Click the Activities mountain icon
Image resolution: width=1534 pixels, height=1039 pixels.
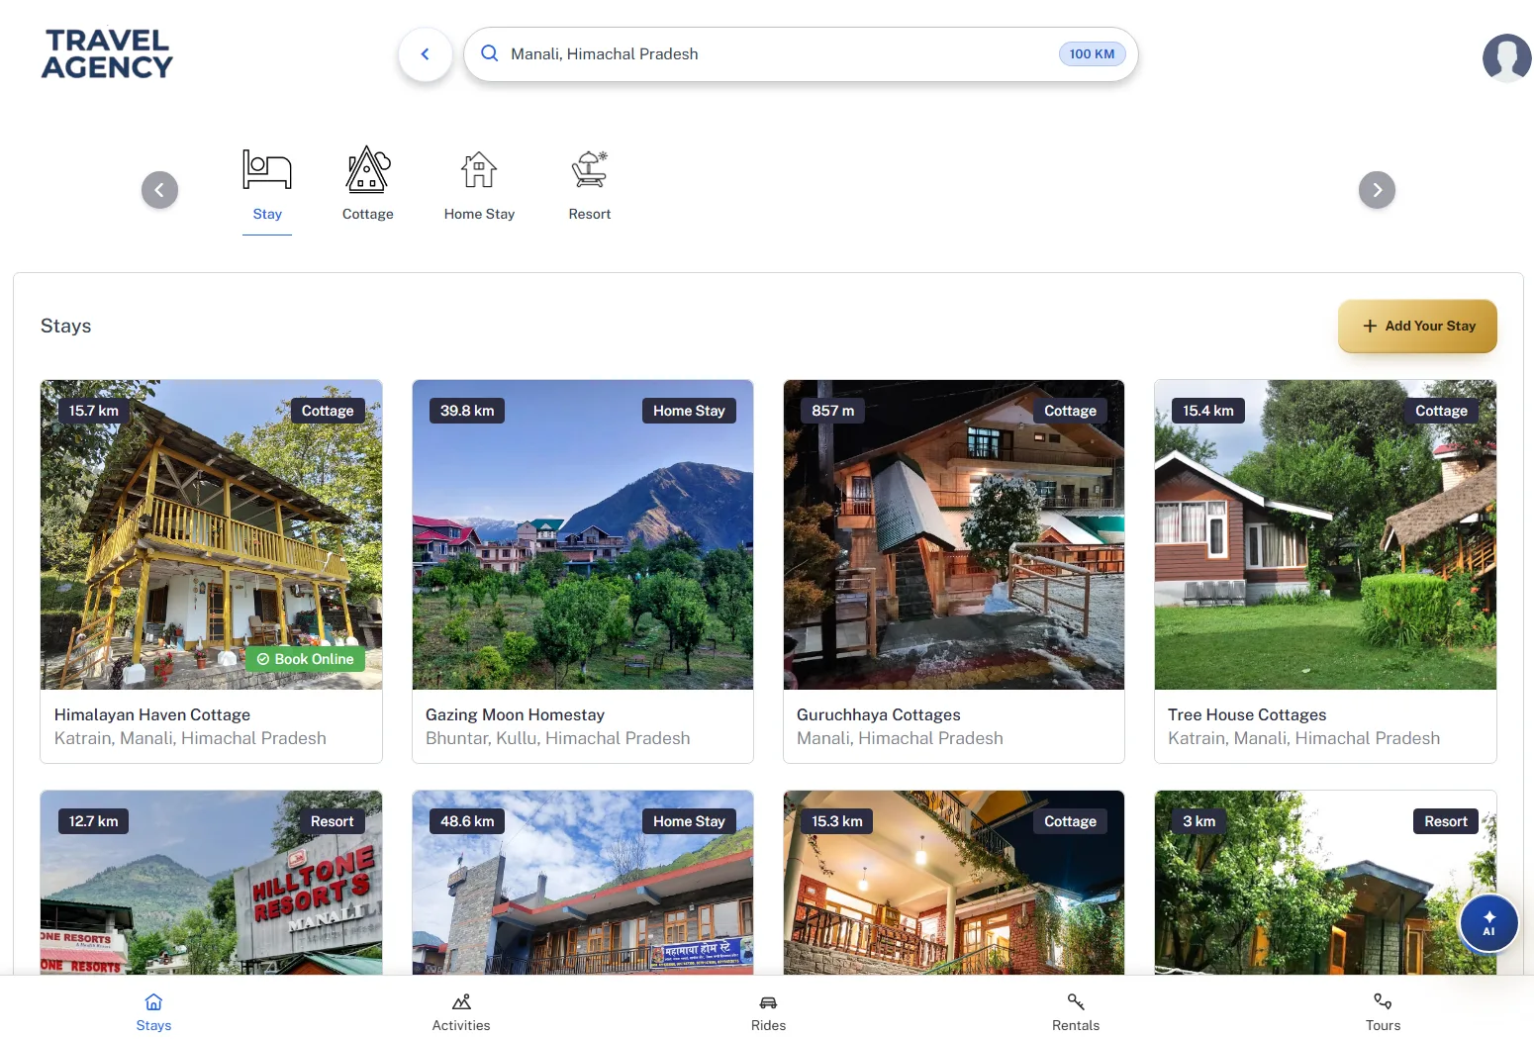pyautogui.click(x=461, y=1002)
